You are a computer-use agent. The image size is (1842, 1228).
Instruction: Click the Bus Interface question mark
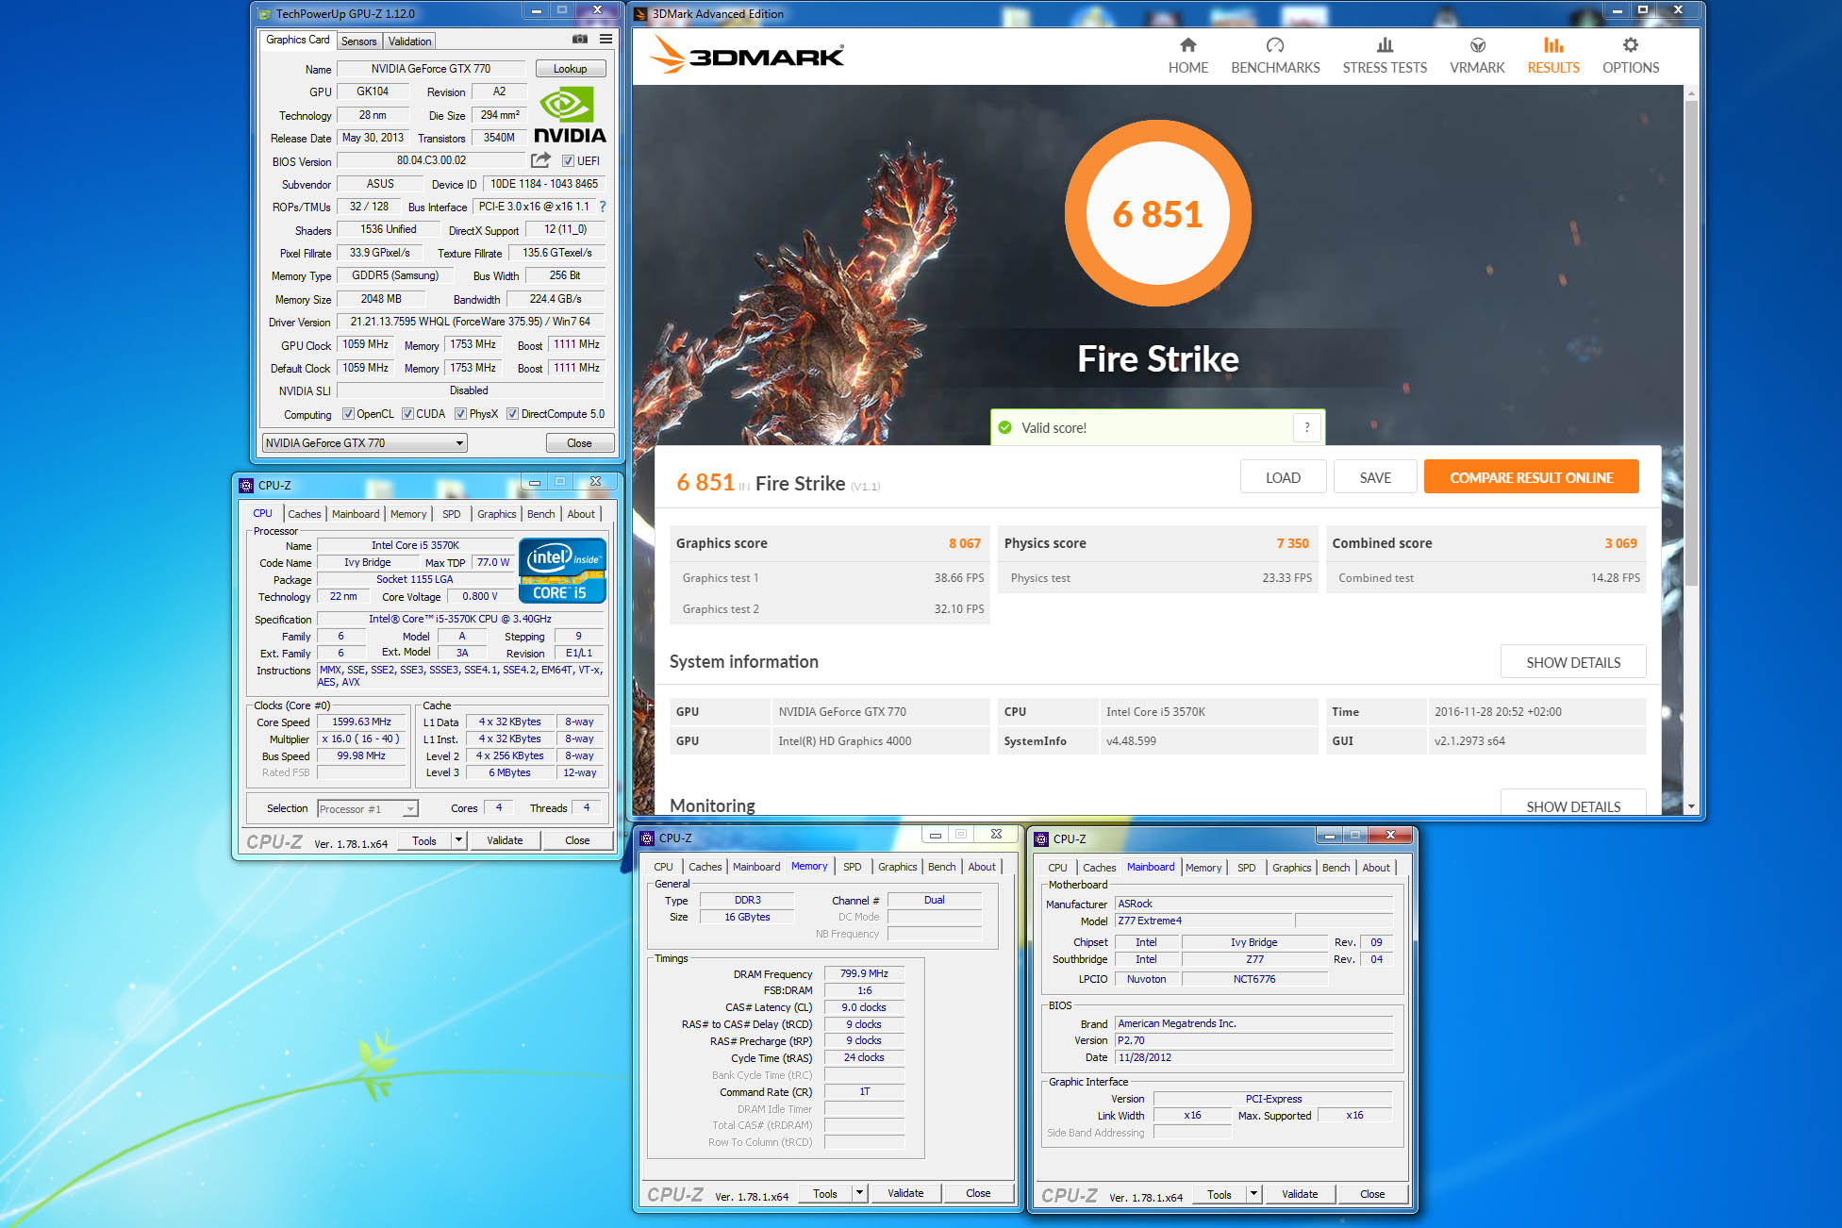click(x=603, y=207)
